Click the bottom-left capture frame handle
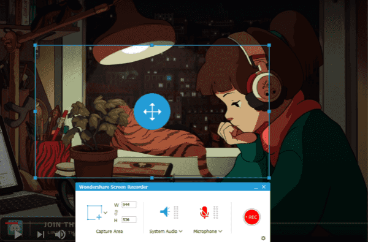 [x=35, y=178]
